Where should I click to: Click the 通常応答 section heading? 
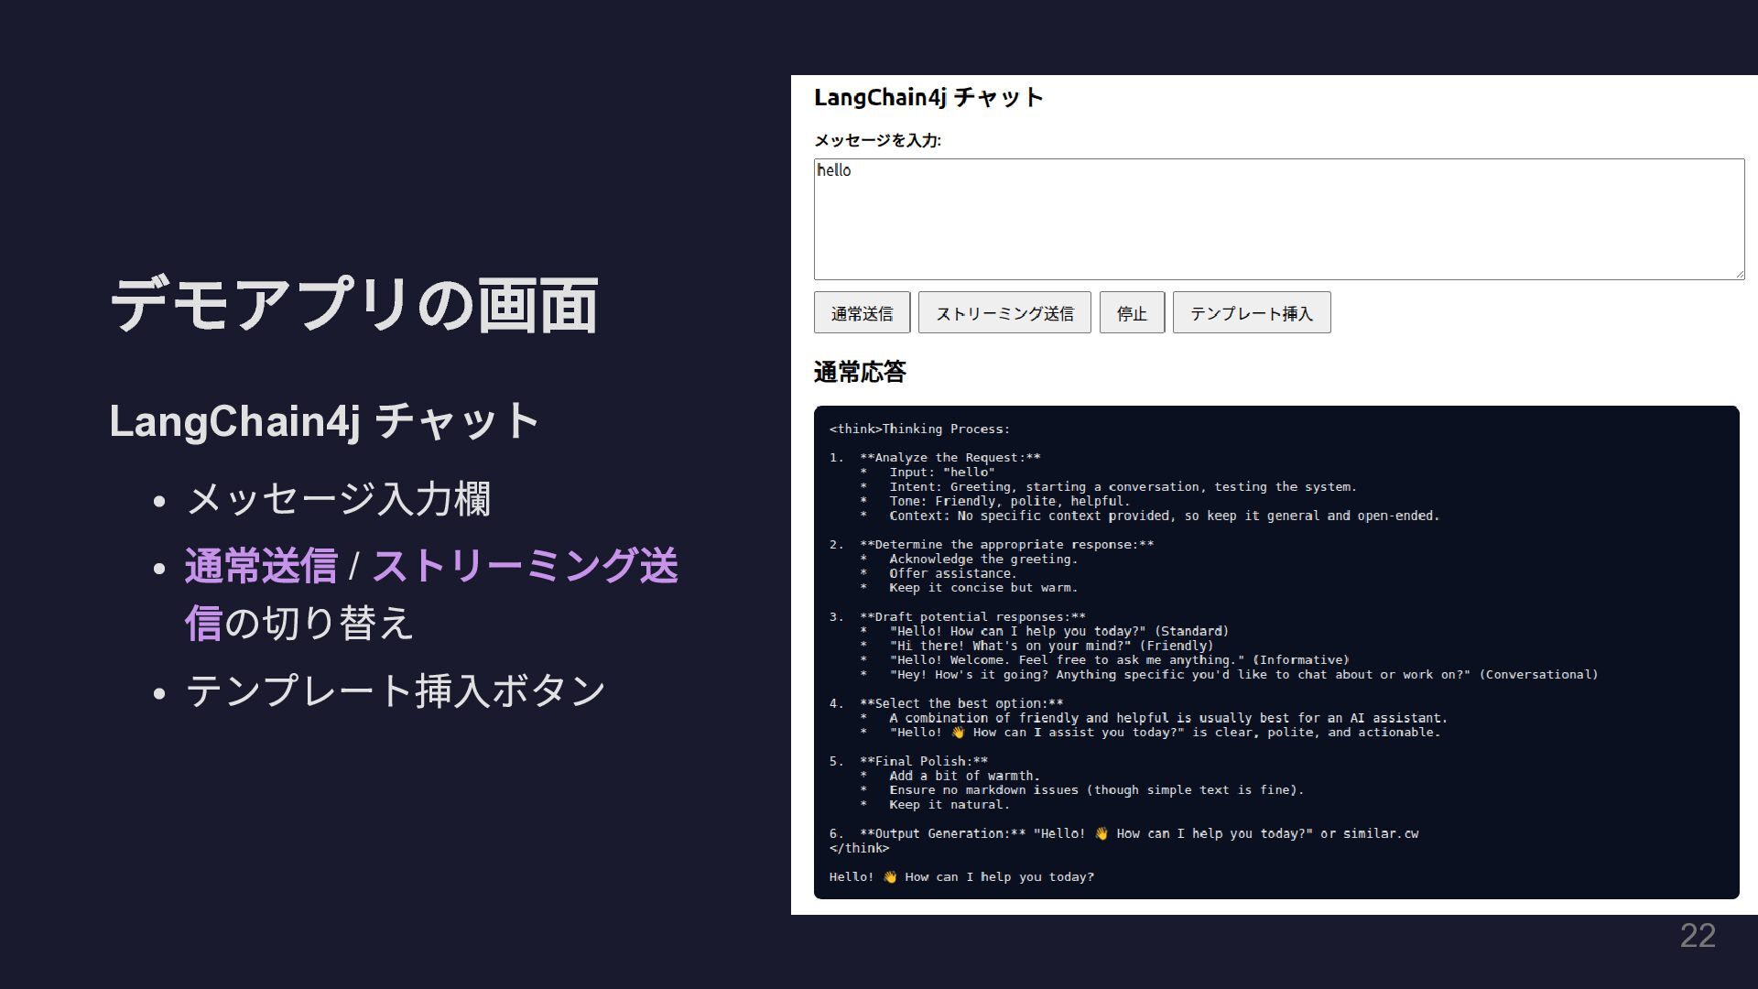[859, 372]
